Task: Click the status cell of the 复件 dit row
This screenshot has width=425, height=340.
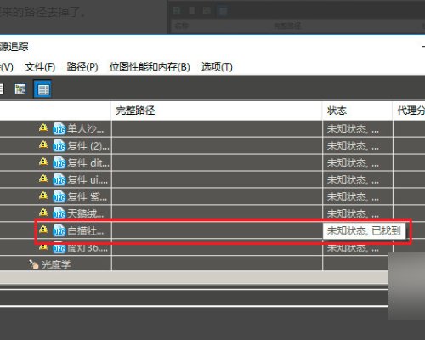Action: coord(358,162)
